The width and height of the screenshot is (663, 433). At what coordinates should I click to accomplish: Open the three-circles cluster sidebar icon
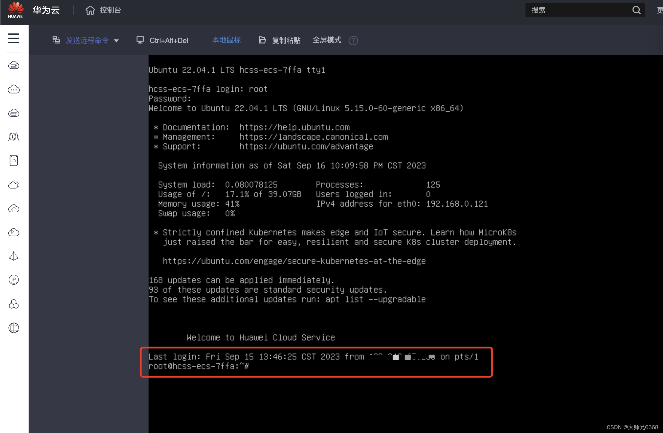point(14,304)
